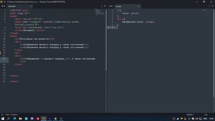Go to previous tab in right pane
215x121 pixels.
click(x=110, y=6)
